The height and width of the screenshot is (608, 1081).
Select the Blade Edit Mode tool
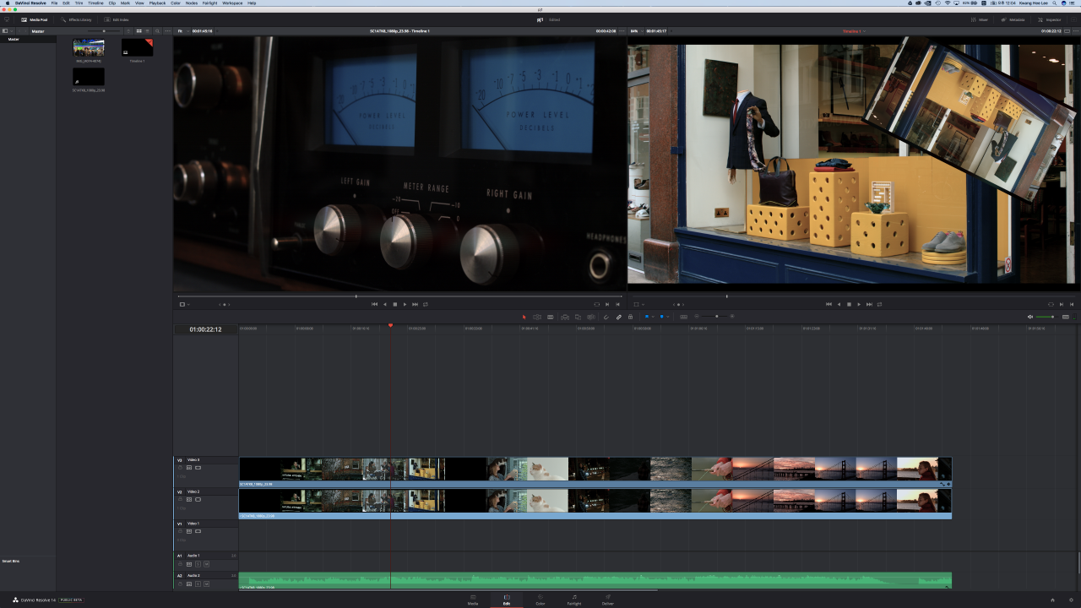coord(550,317)
